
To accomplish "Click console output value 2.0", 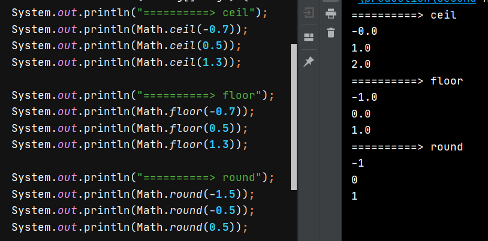I will tap(361, 65).
